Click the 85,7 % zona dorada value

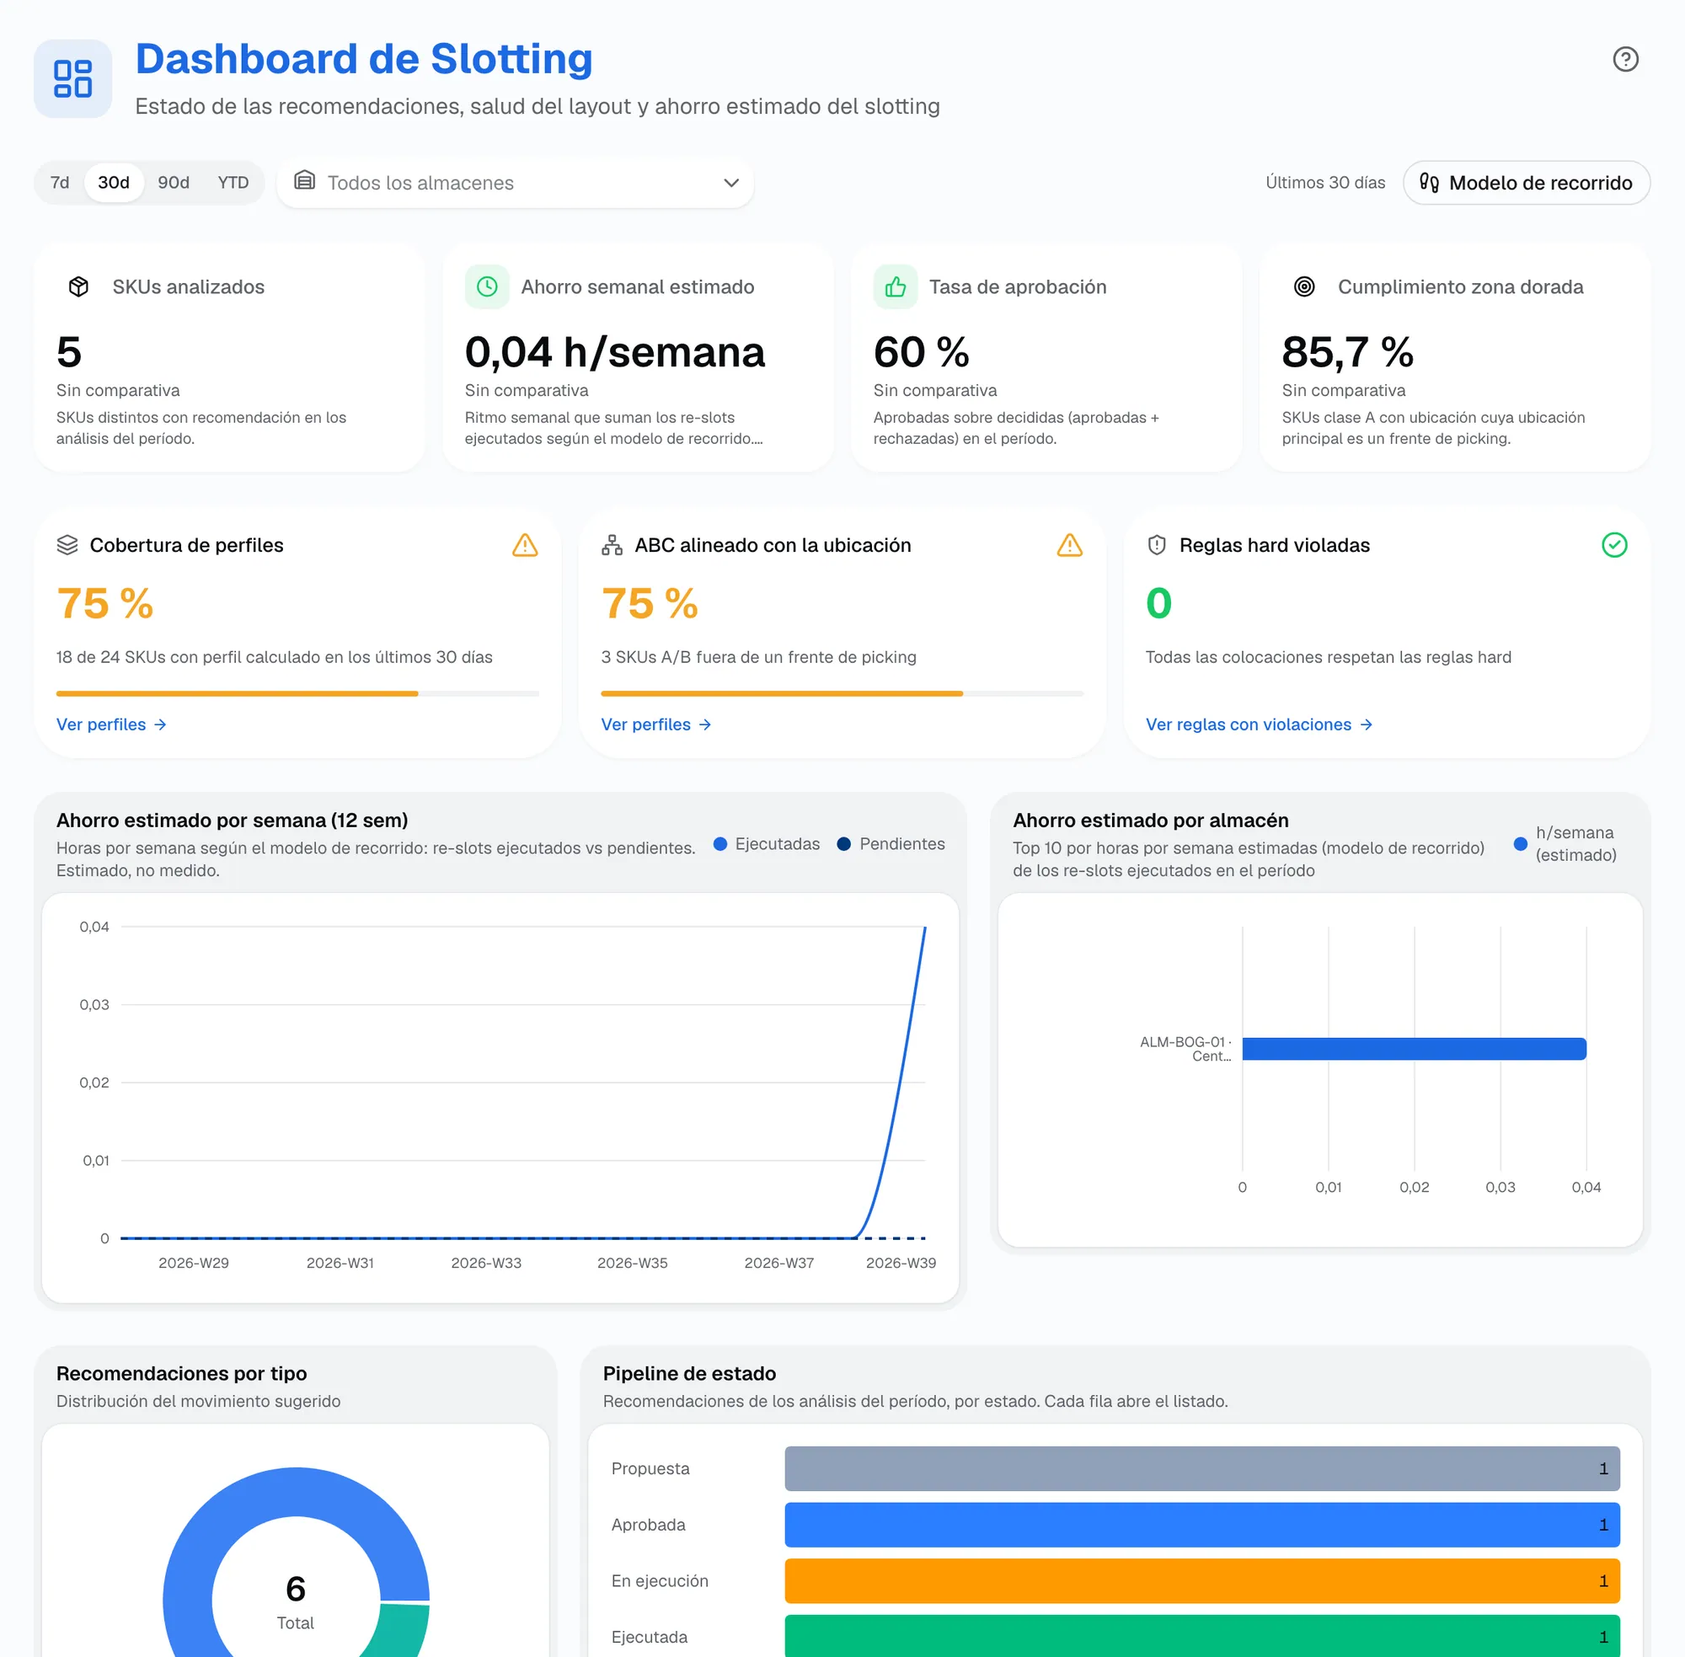tap(1347, 352)
